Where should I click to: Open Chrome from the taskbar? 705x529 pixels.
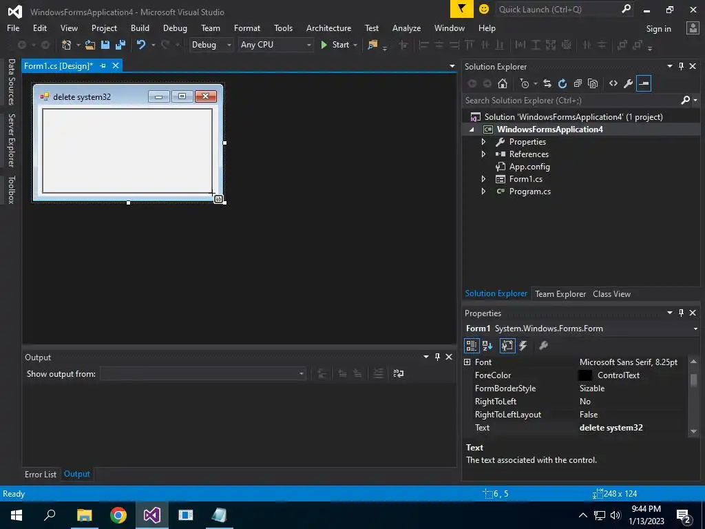[x=118, y=515]
